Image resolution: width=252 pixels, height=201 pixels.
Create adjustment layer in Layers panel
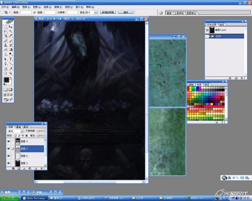tap(30, 168)
